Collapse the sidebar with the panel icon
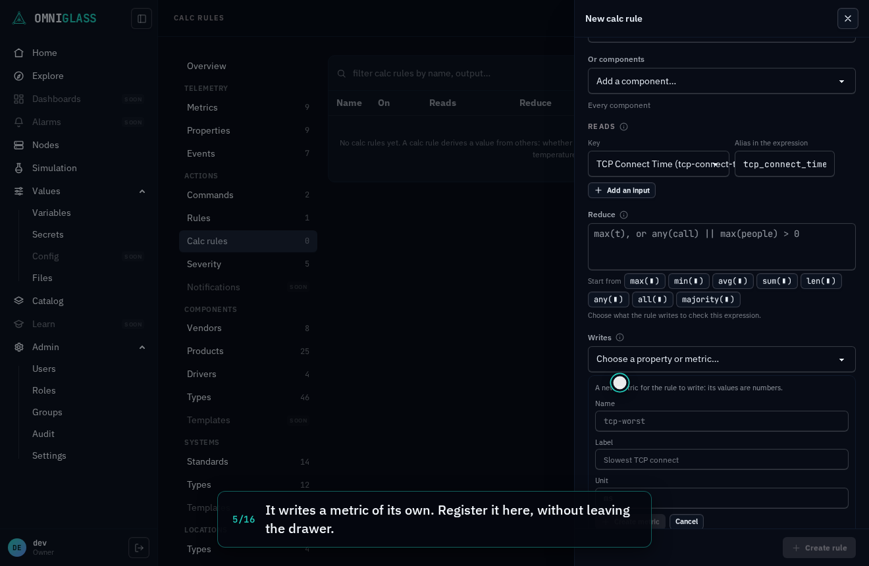 pos(142,18)
